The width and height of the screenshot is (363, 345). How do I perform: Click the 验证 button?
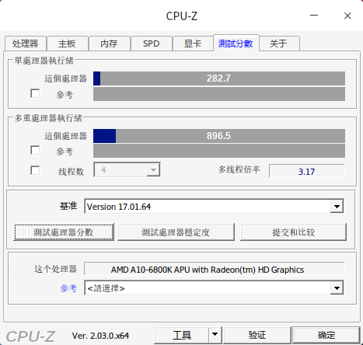tap(257, 335)
